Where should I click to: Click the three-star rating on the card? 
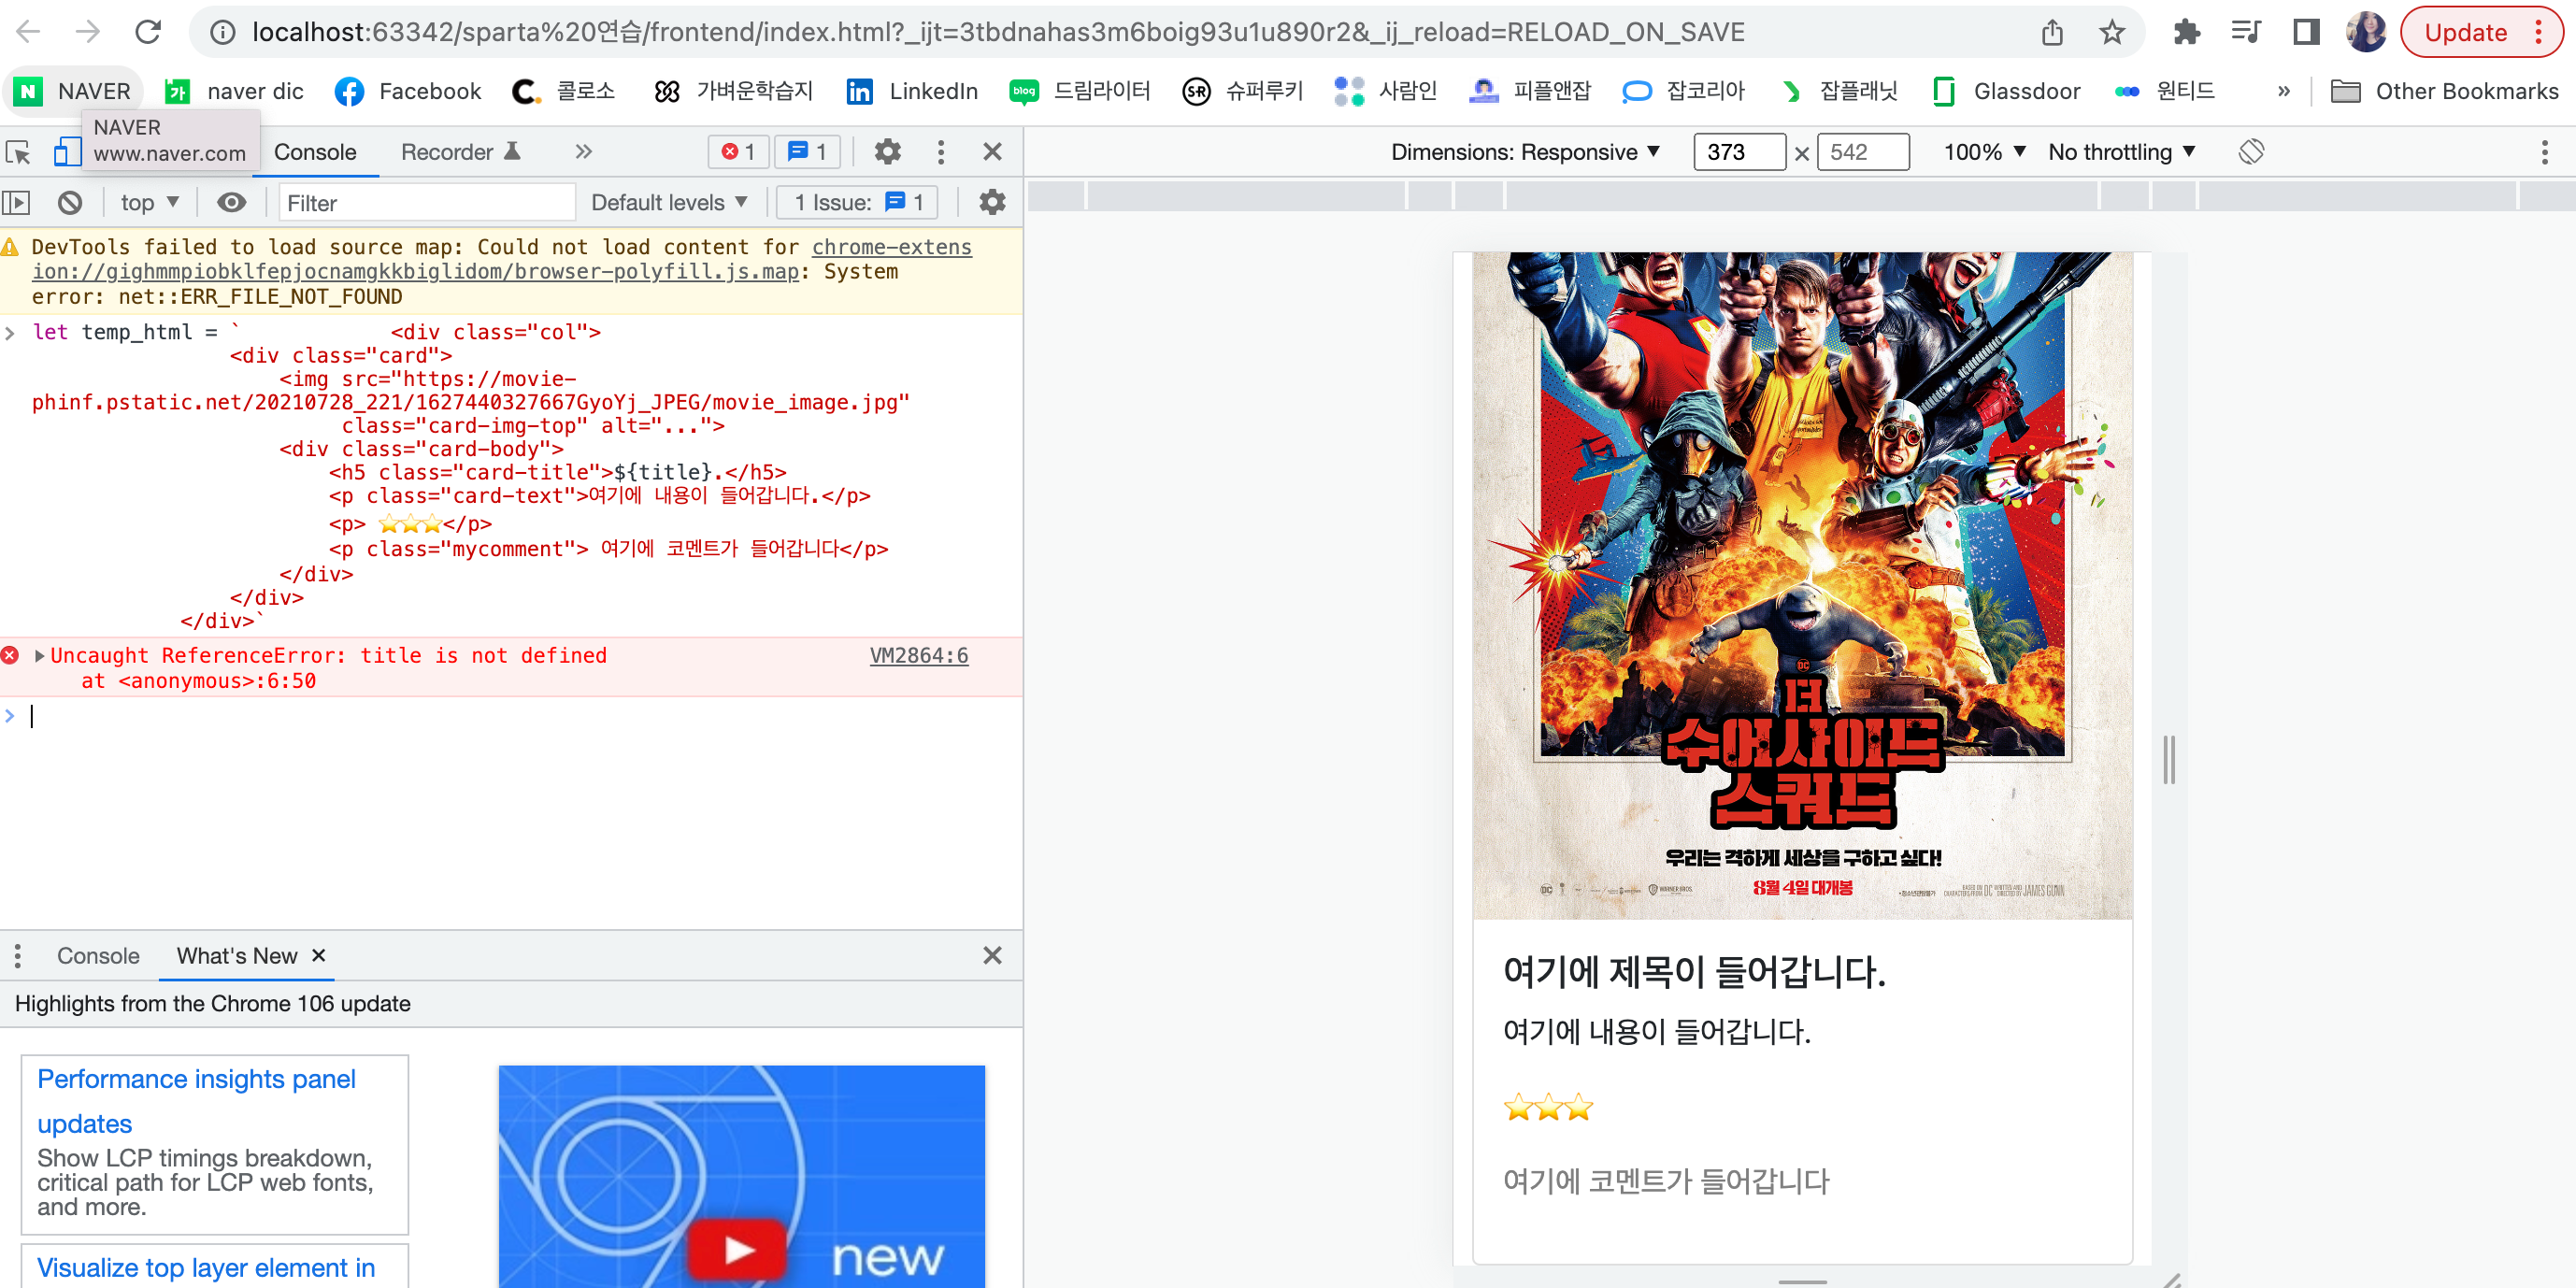tap(1548, 1107)
